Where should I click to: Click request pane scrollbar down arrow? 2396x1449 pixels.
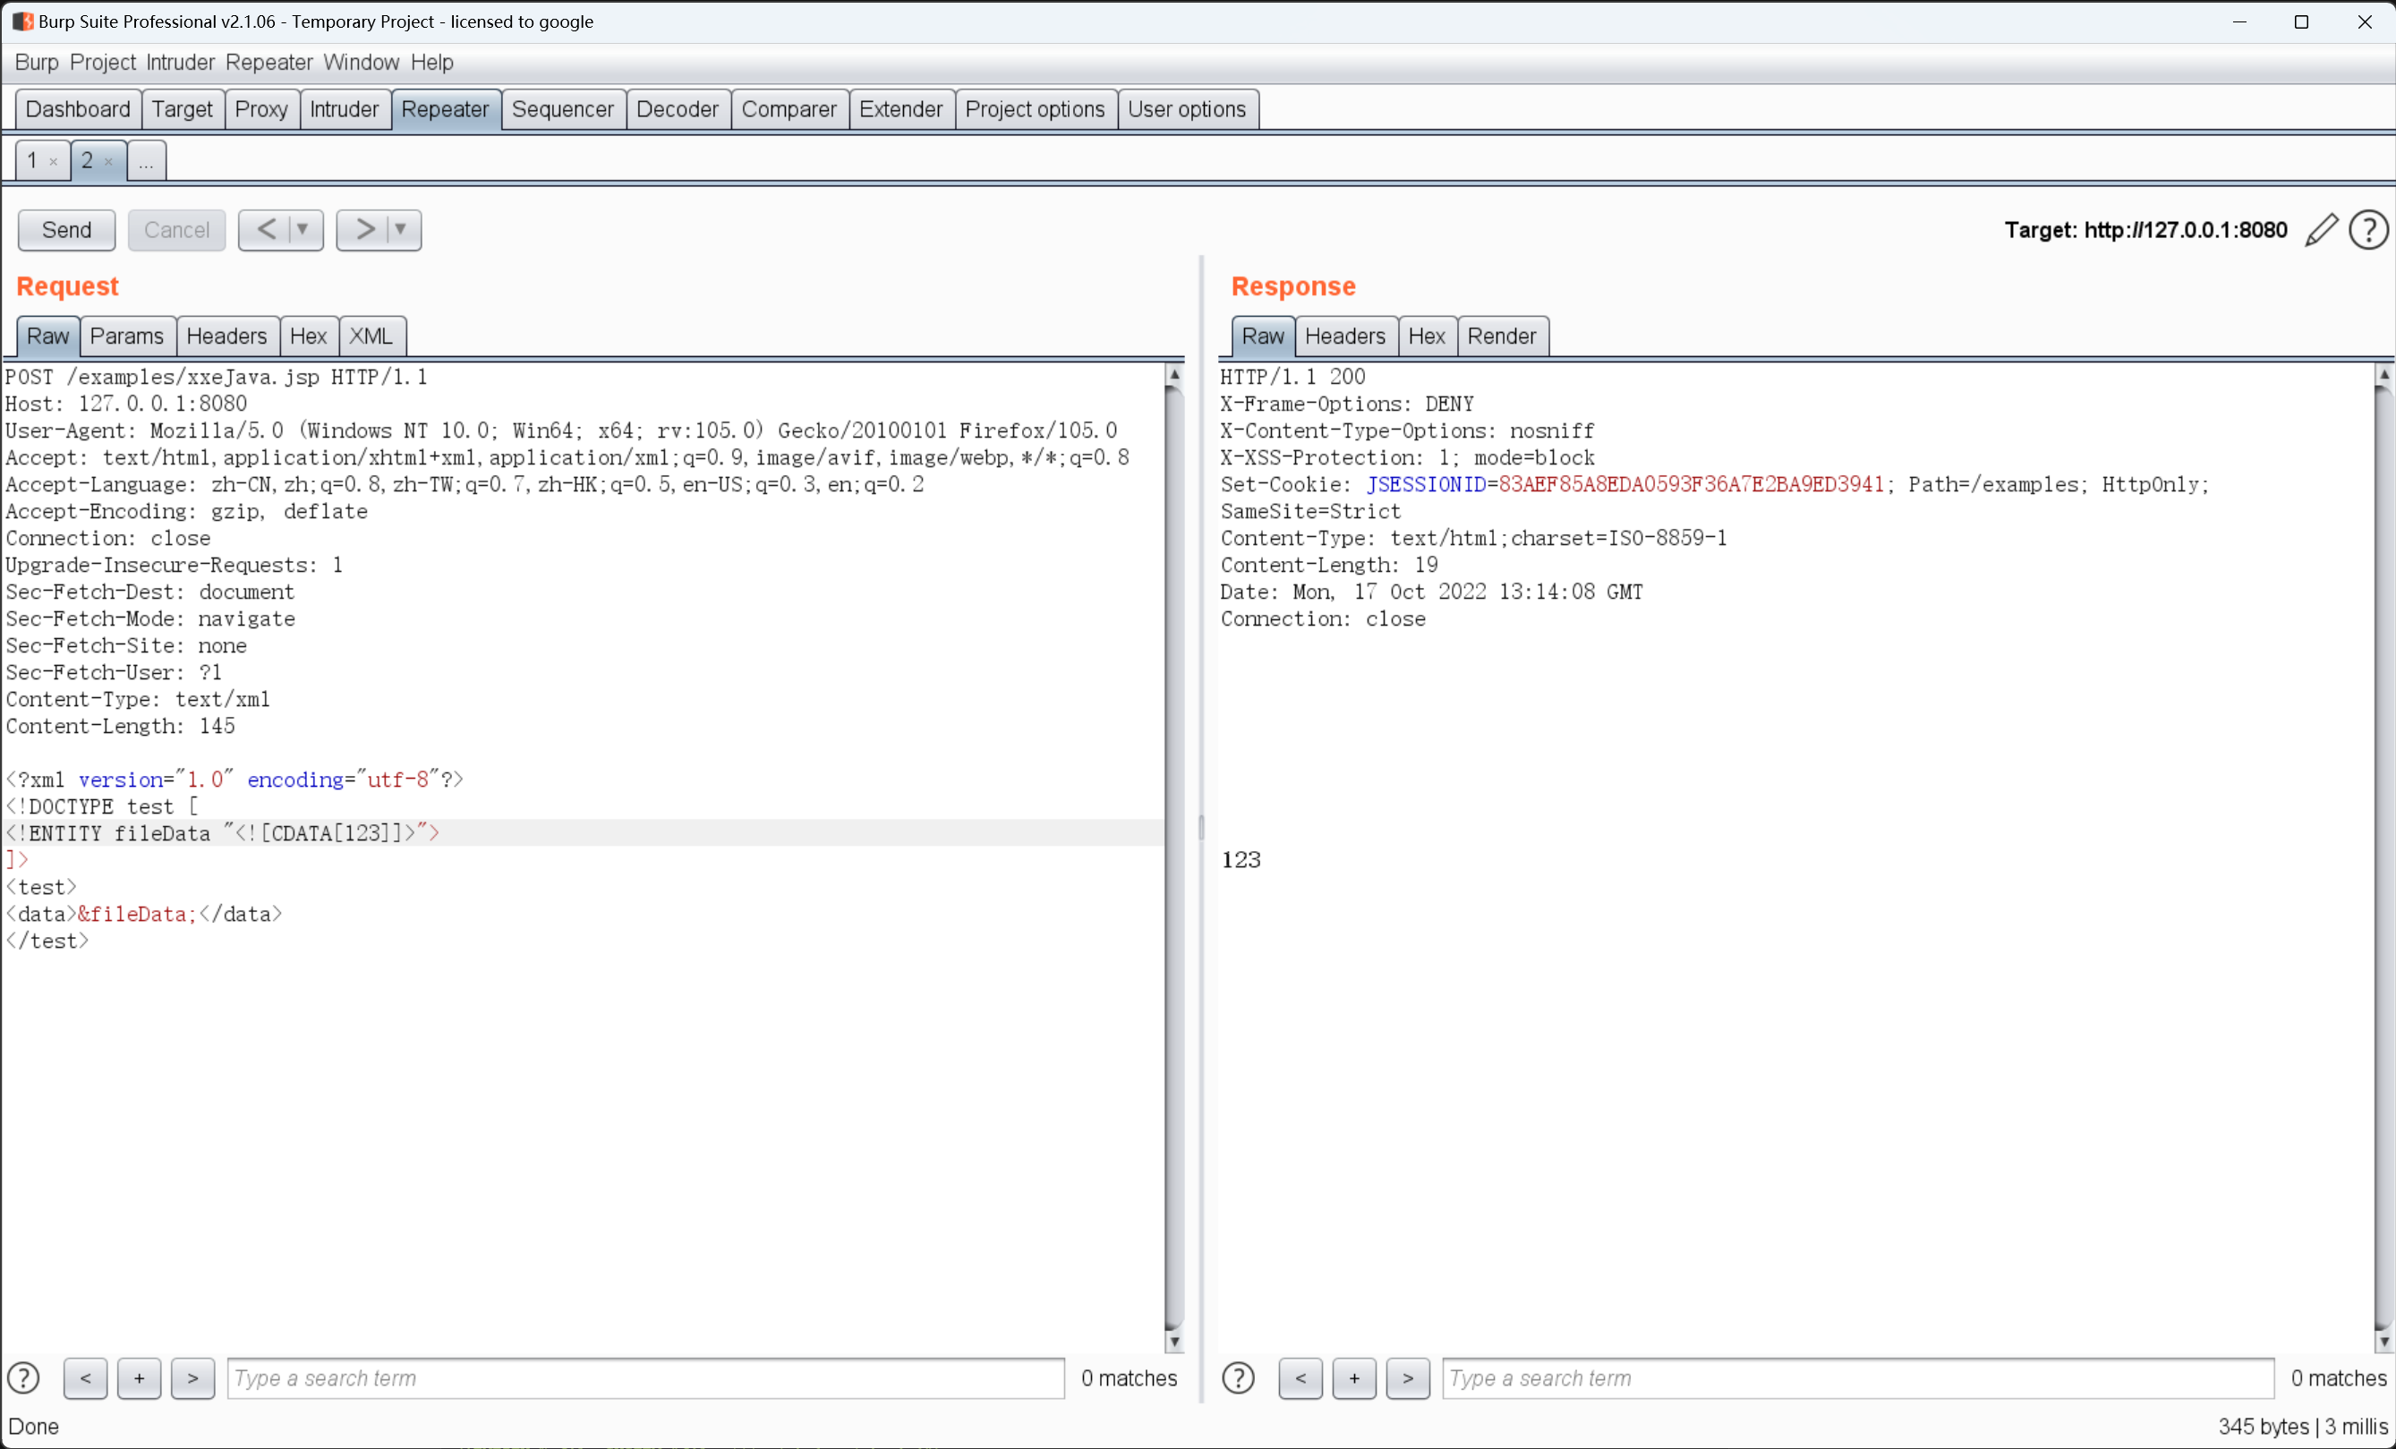coord(1174,1342)
